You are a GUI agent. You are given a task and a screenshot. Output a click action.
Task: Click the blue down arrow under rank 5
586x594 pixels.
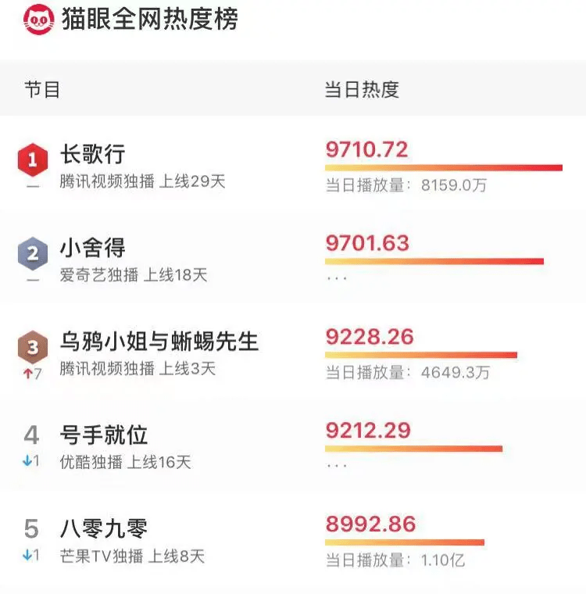(x=27, y=555)
